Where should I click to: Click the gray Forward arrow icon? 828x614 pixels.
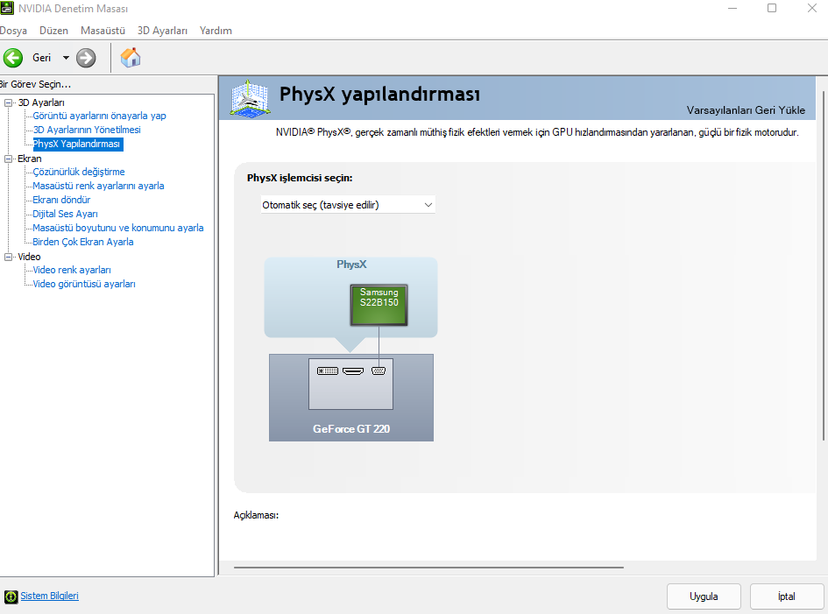[x=86, y=58]
